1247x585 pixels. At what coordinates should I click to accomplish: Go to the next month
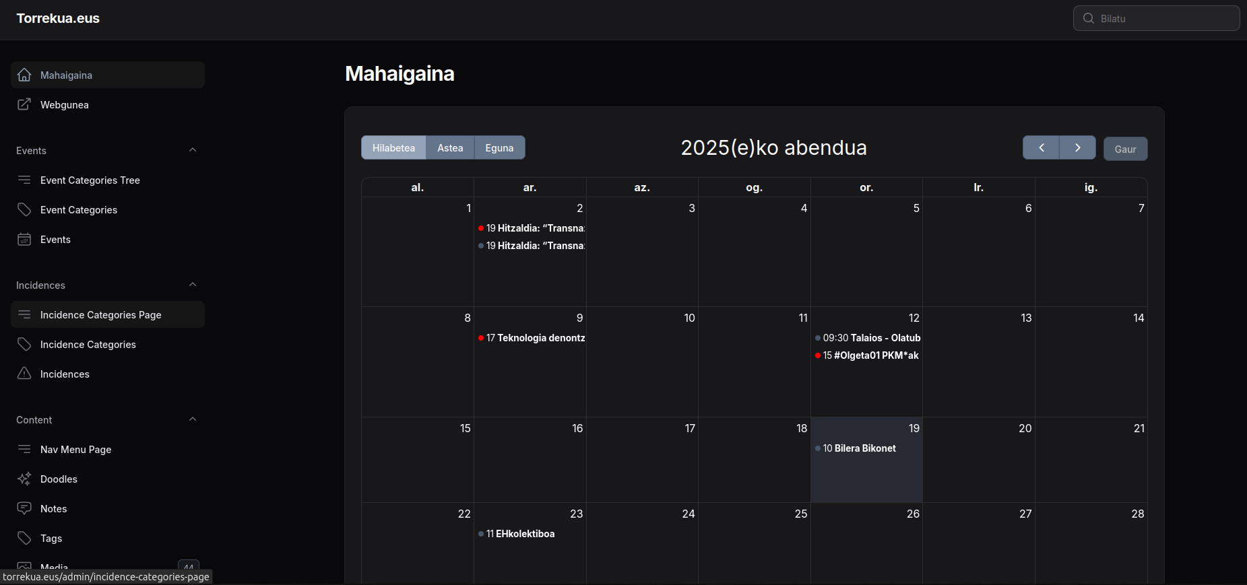coord(1077,148)
